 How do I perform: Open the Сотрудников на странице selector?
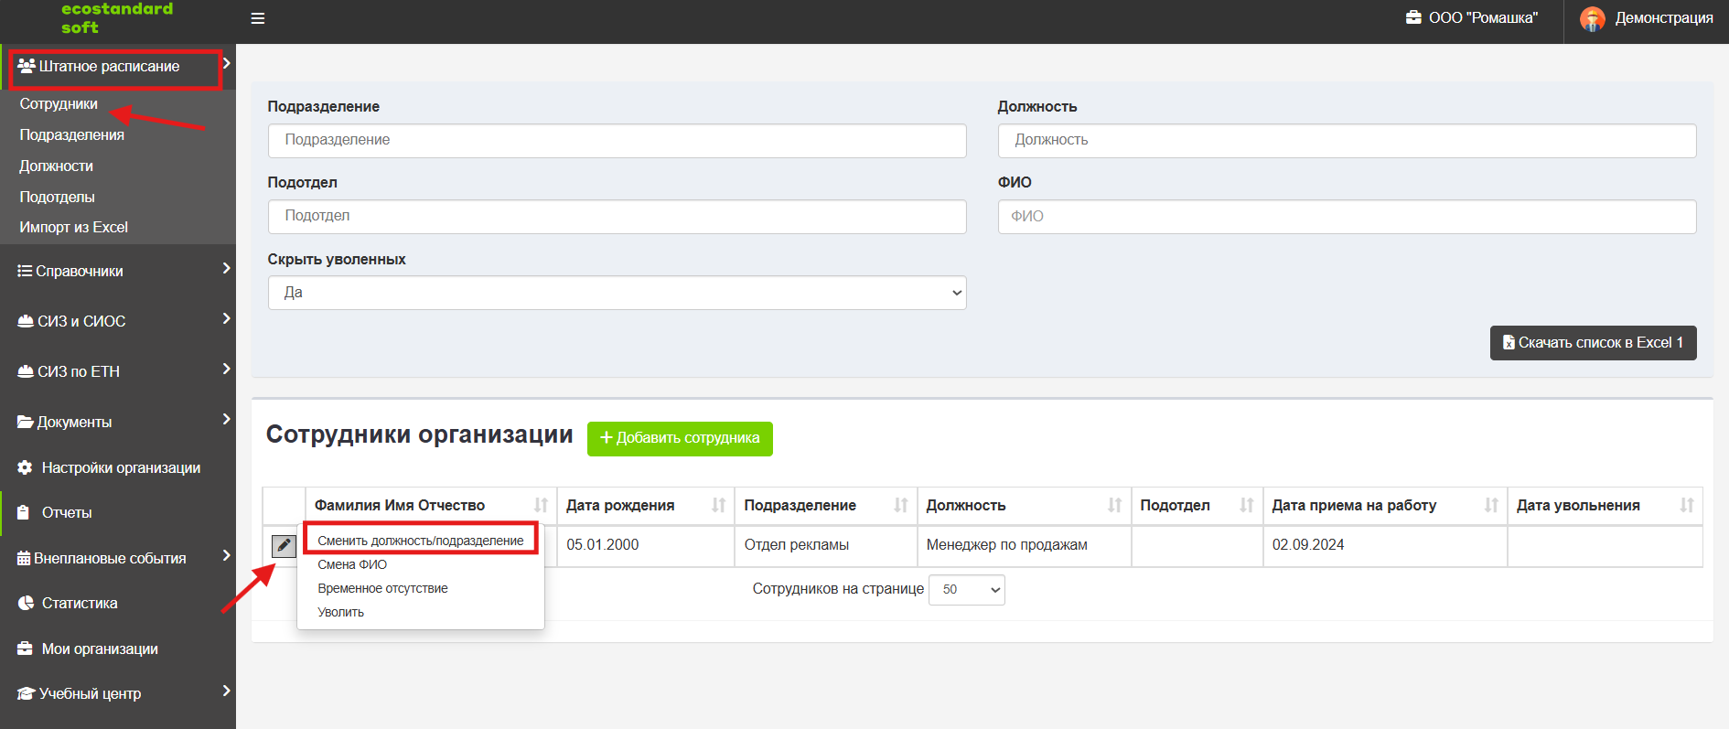967,590
